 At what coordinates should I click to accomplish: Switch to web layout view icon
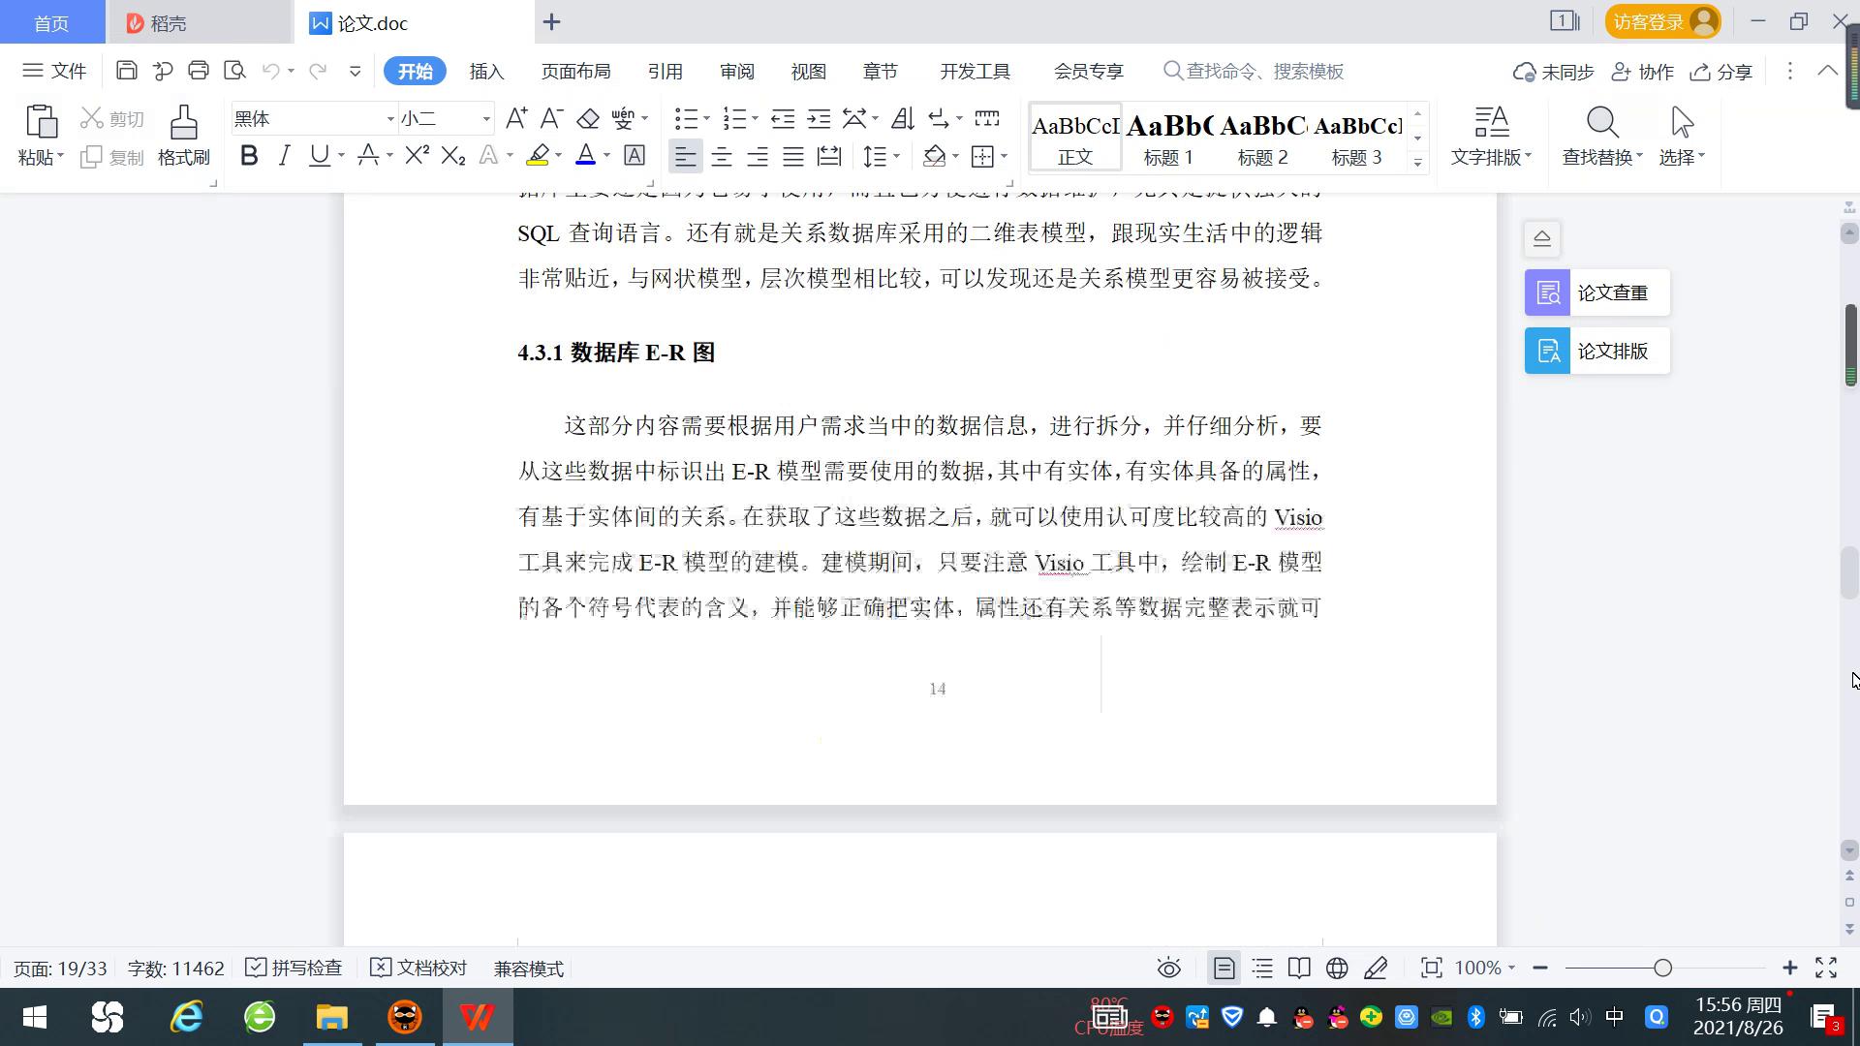(x=1337, y=969)
